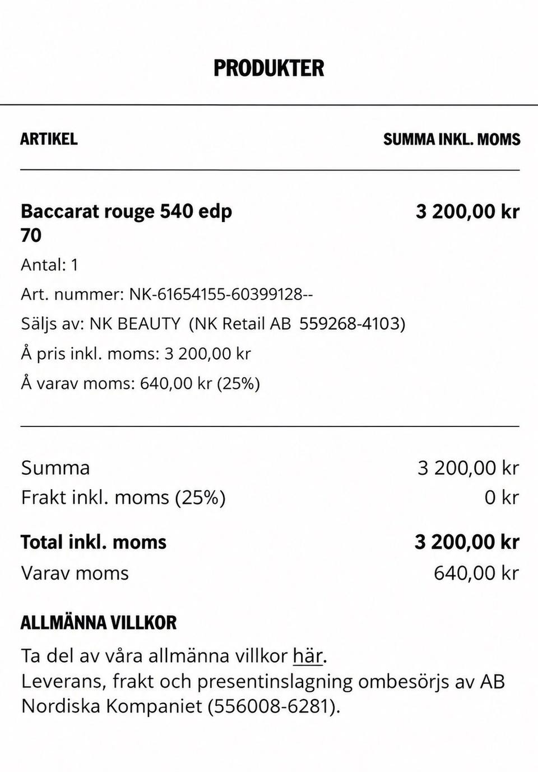Screen dimensions: 538x772
Task: Select the Varav moms amount 640,00 kr
Action: 476,573
